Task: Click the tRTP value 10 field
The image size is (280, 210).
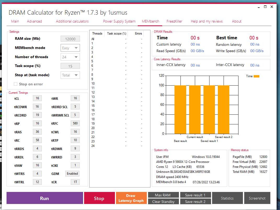Action: click(75, 140)
